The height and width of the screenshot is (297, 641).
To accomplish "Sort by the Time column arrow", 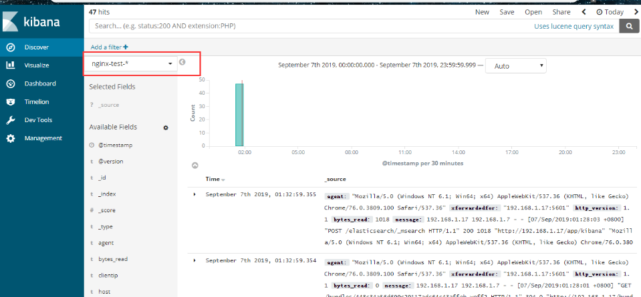I will tap(223, 180).
